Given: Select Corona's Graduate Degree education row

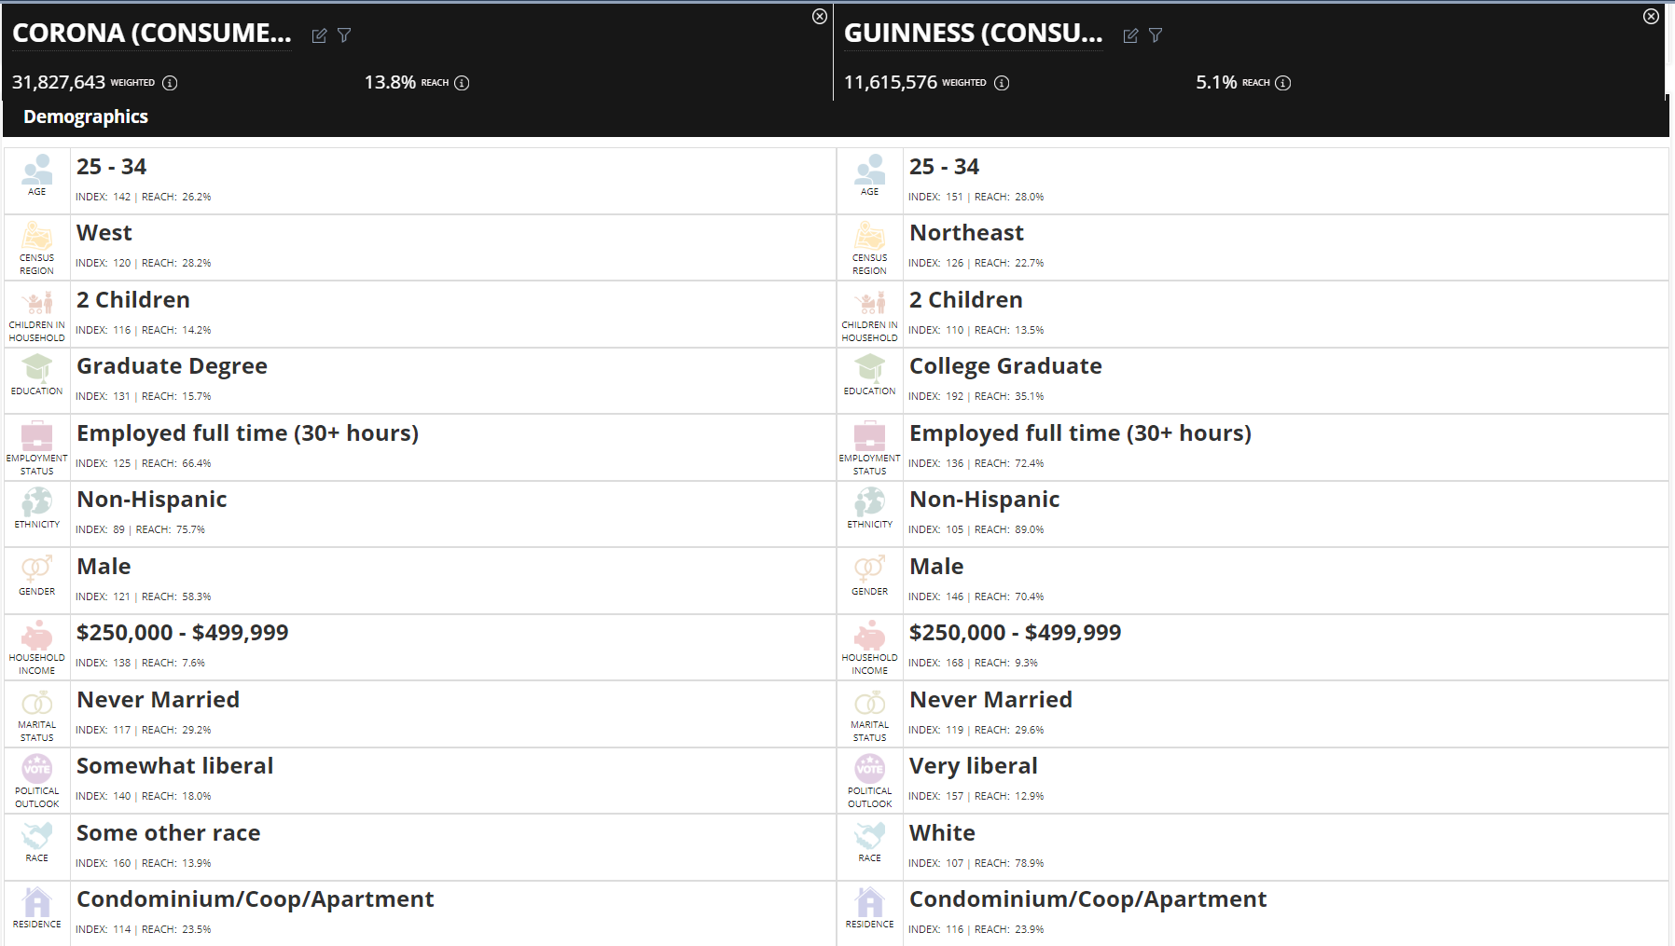Looking at the screenshot, I should coord(420,381).
